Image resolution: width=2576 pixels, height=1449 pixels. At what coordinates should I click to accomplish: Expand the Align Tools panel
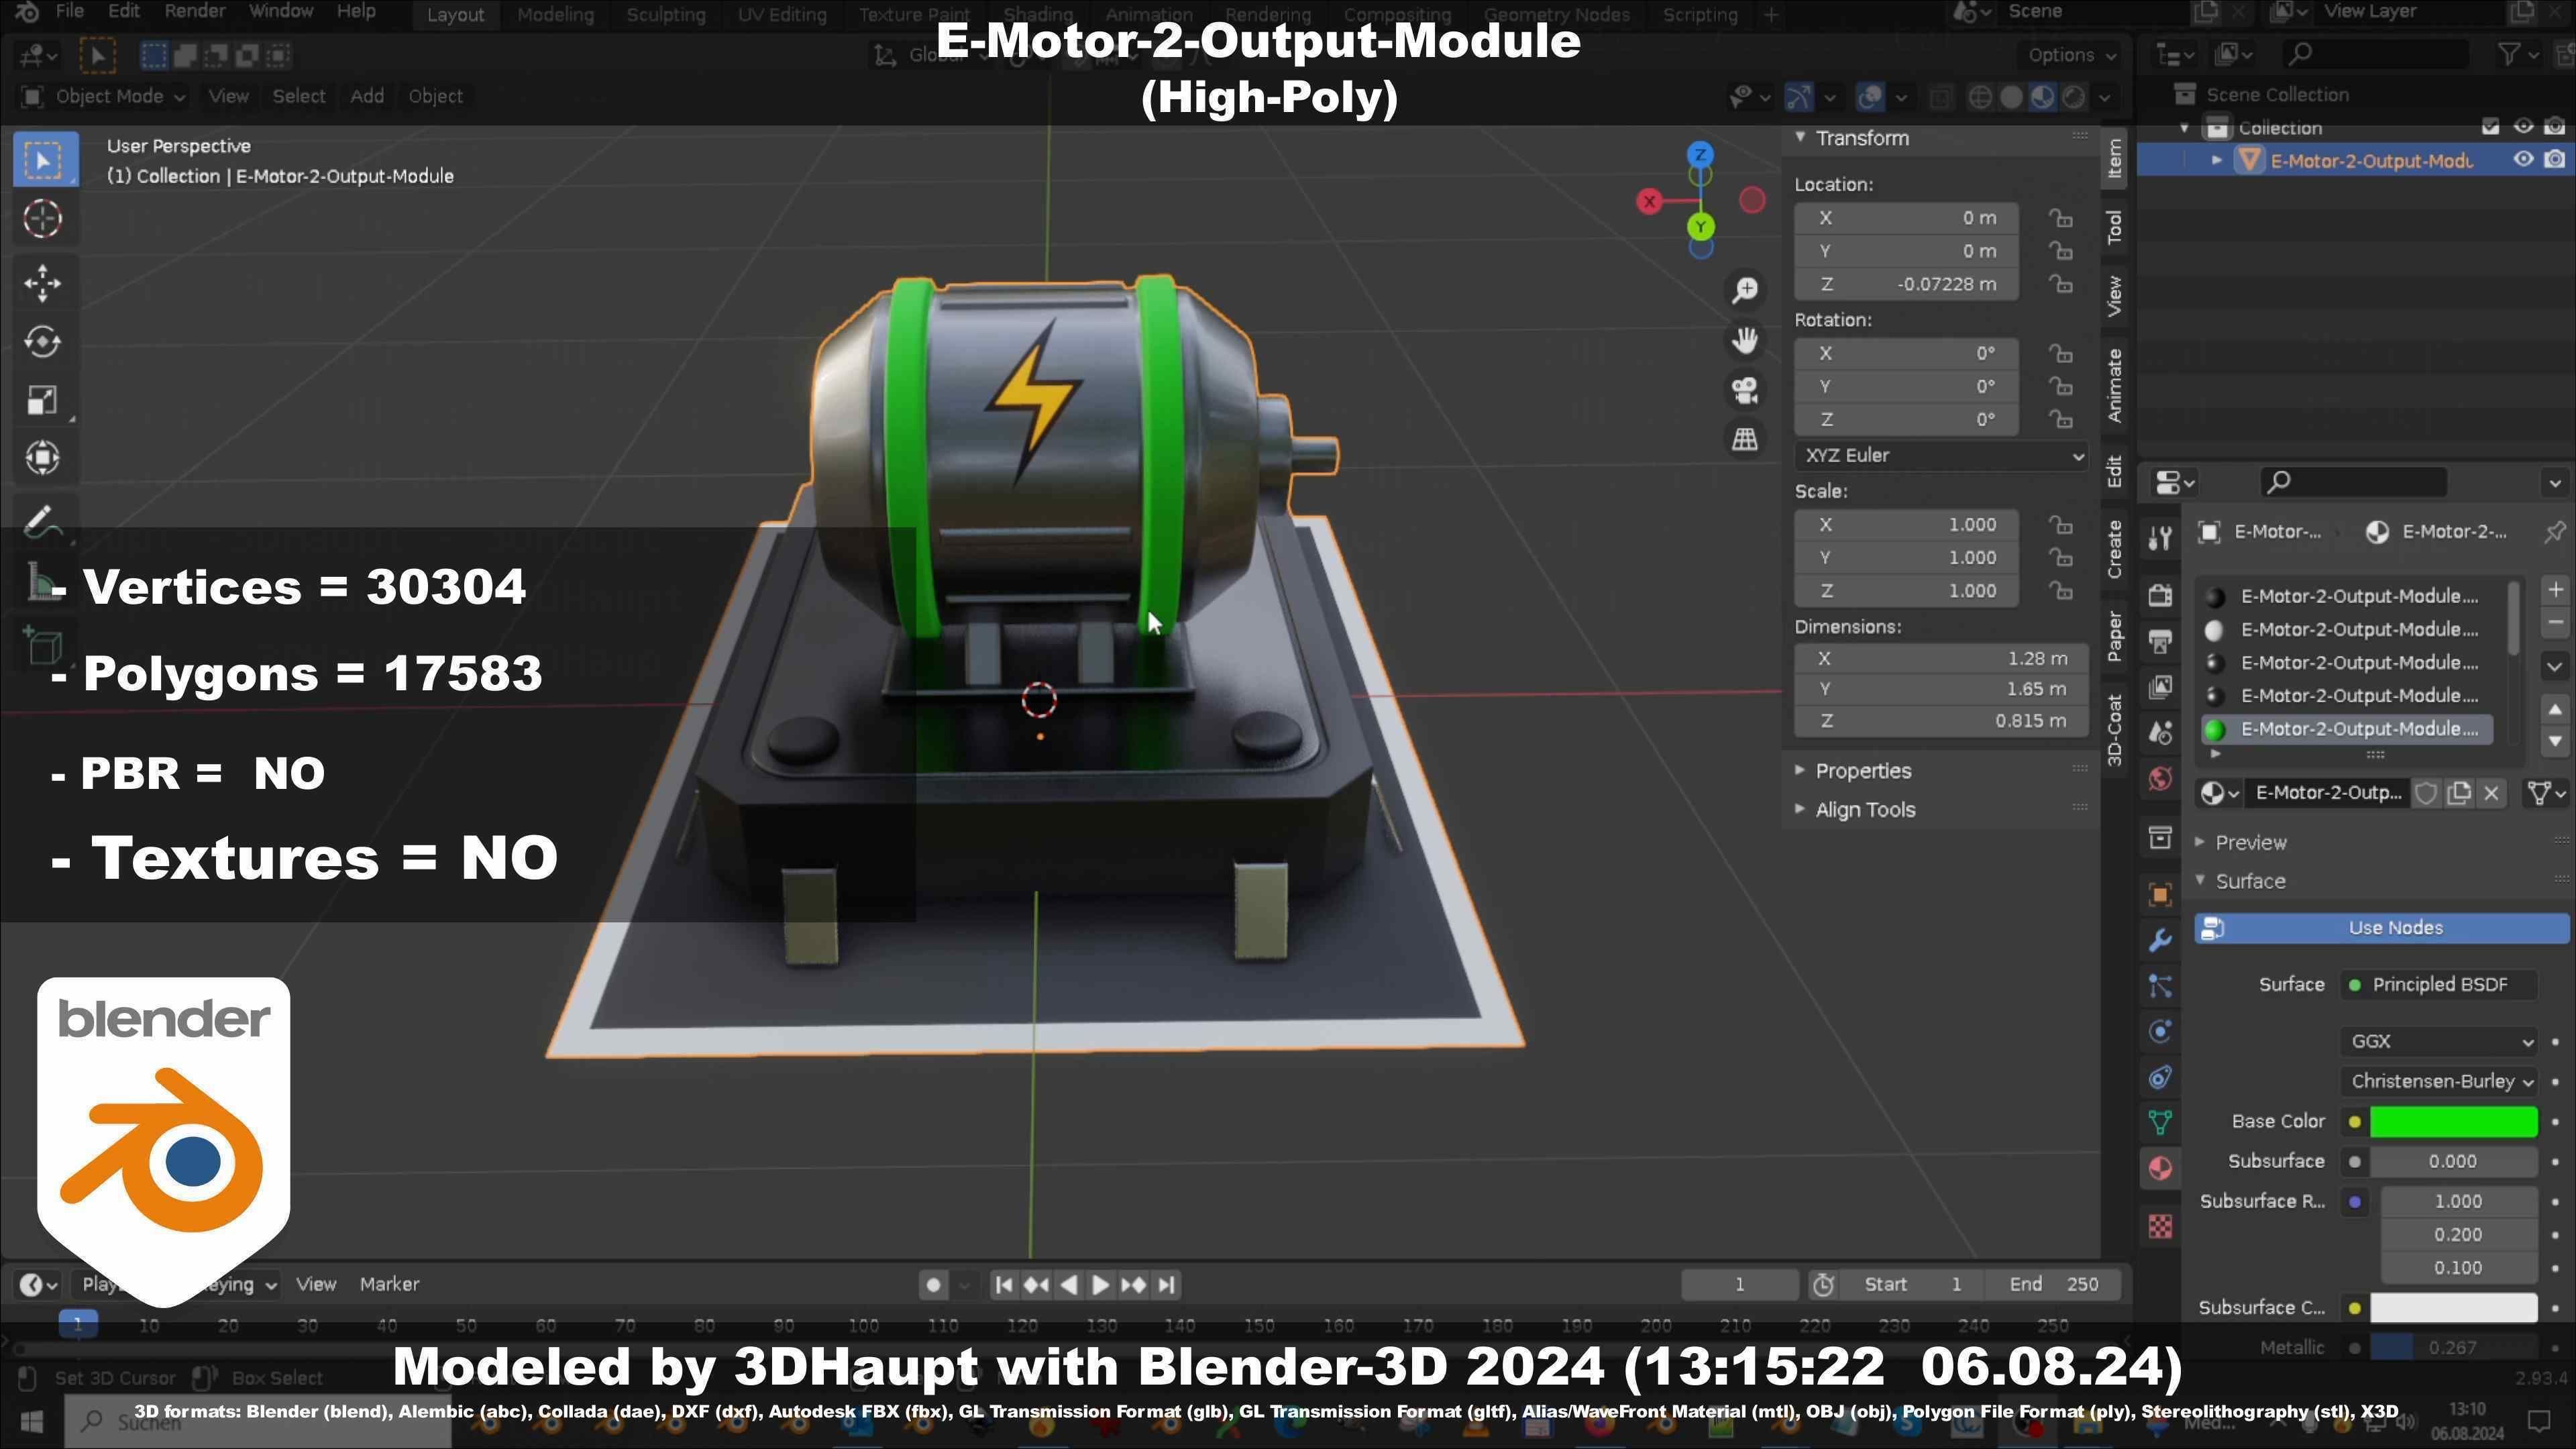(1864, 810)
